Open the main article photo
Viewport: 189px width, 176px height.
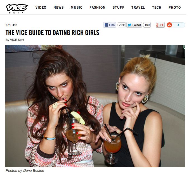click(x=95, y=106)
